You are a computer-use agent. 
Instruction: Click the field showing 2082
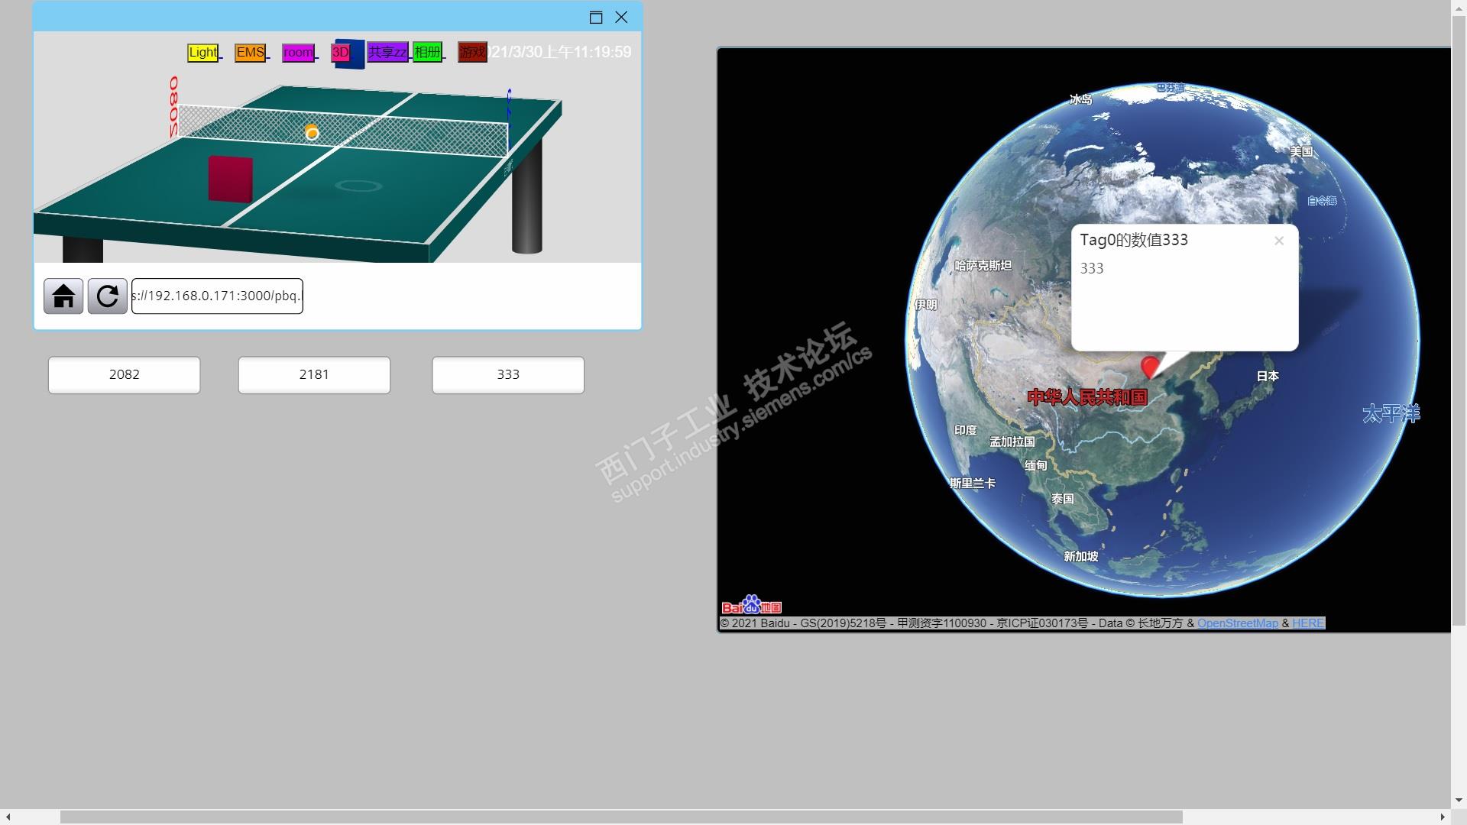click(125, 375)
